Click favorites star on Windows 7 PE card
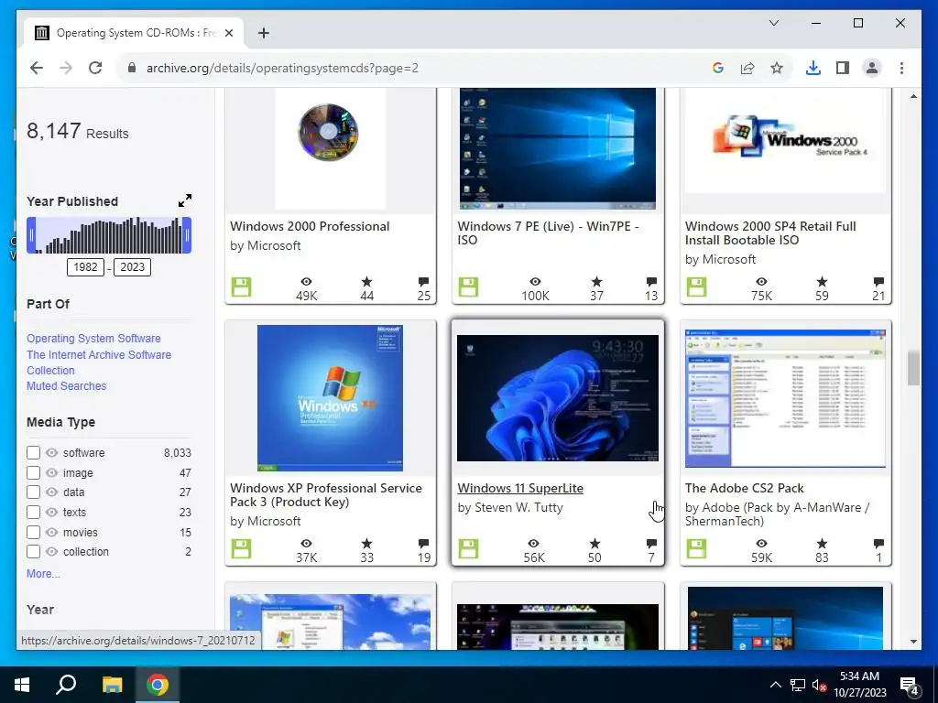 point(596,282)
